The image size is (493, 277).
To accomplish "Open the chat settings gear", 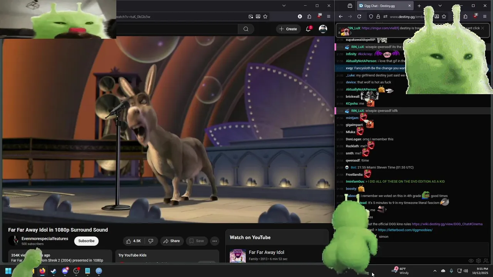I will tap(478, 261).
